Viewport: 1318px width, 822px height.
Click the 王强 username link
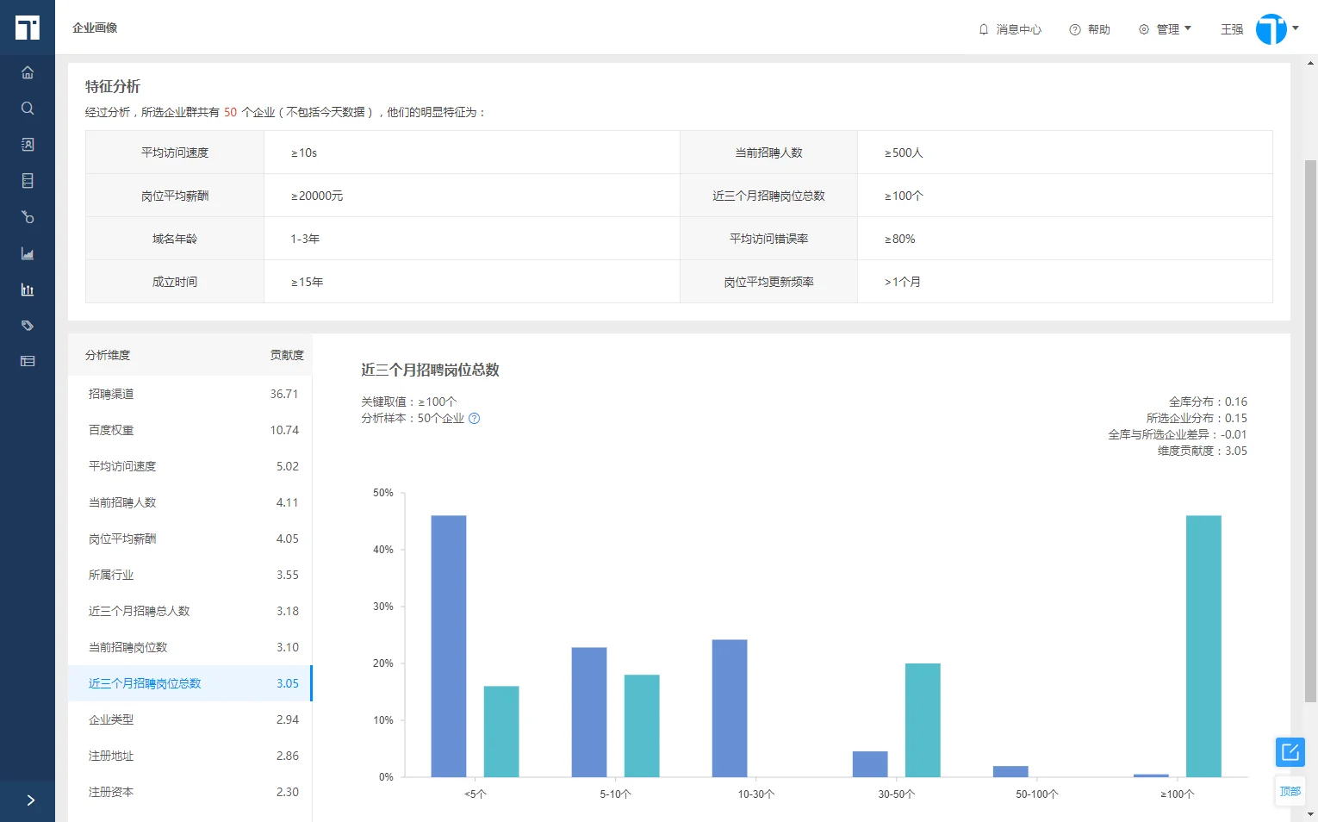(x=1231, y=28)
